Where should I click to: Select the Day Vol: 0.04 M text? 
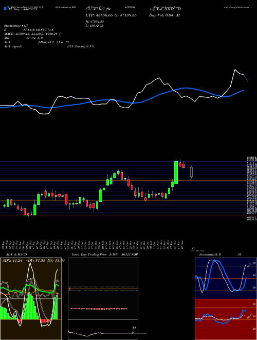click(x=164, y=15)
